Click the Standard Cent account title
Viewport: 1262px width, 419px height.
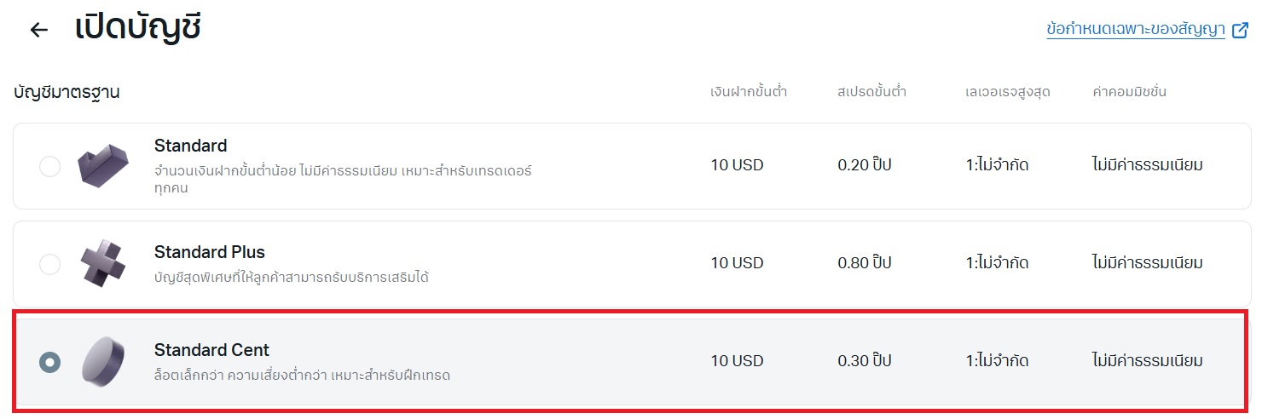point(211,350)
